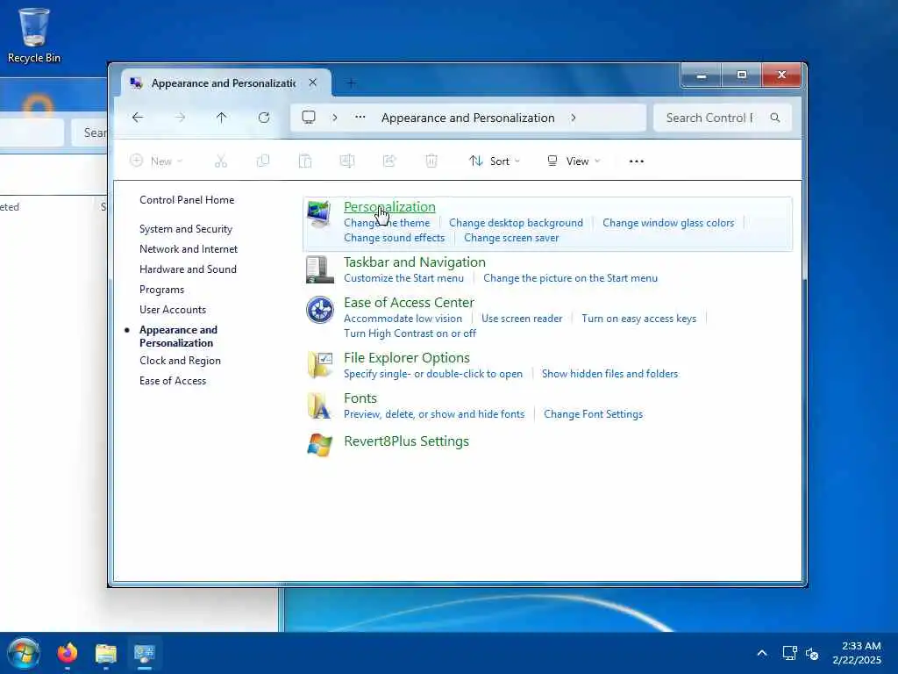The height and width of the screenshot is (674, 898).
Task: Click the Paste icon in the toolbar
Action: point(305,161)
